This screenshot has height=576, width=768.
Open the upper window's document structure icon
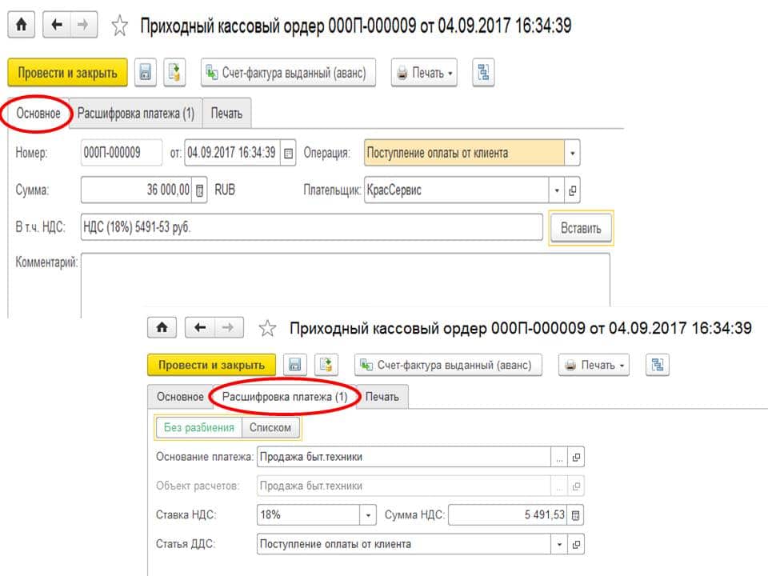pos(483,73)
